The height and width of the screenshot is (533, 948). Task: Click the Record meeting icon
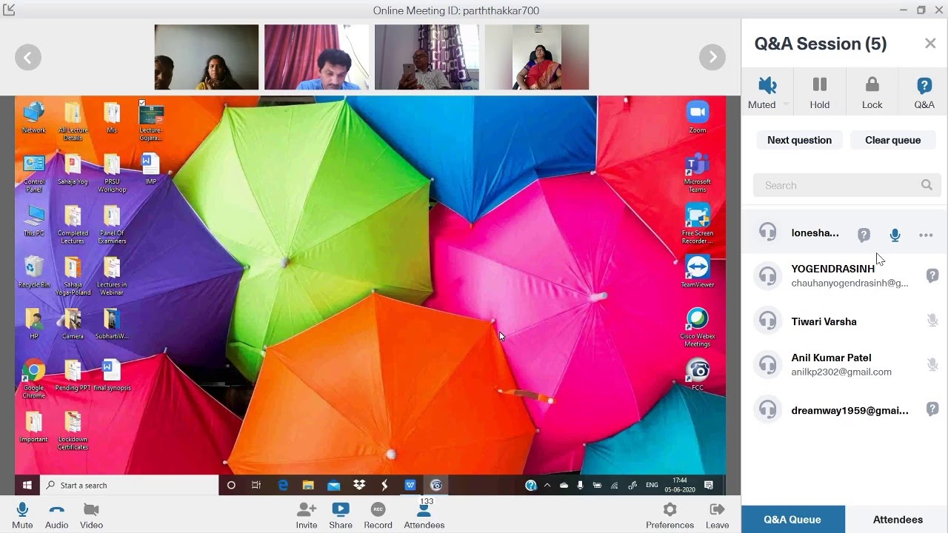coord(378,511)
